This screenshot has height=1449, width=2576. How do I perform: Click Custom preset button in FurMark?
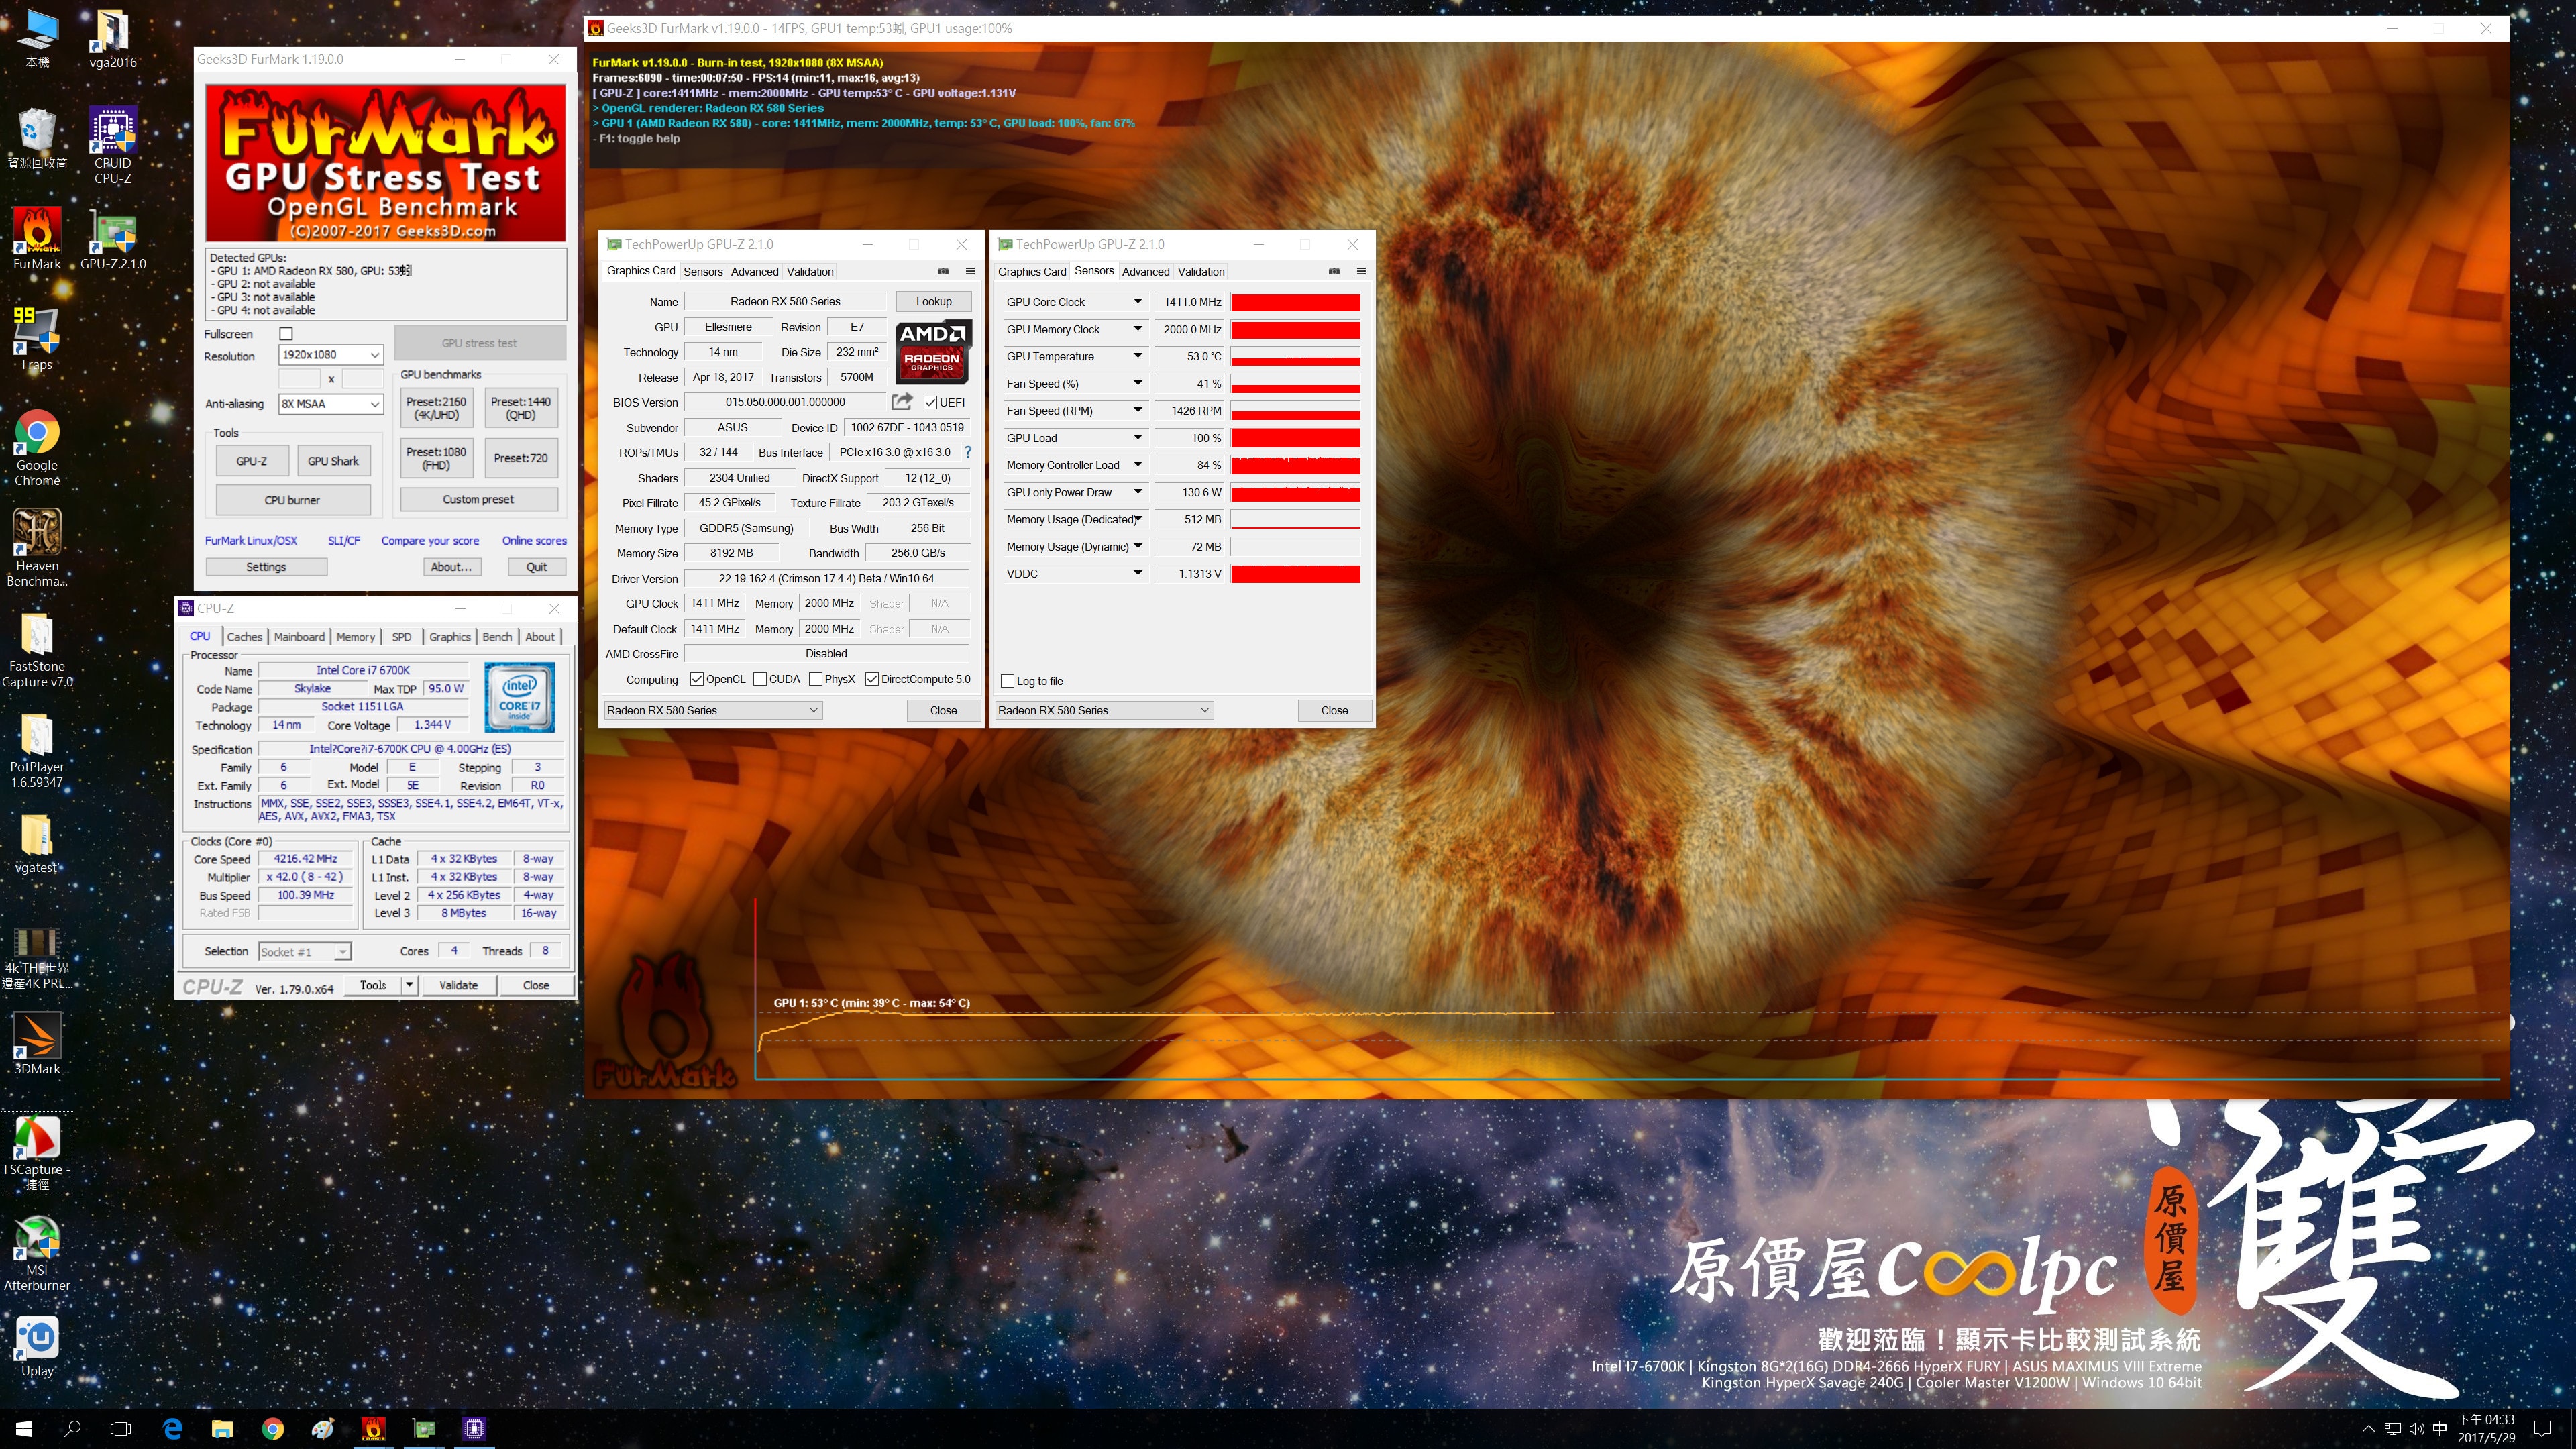[478, 500]
